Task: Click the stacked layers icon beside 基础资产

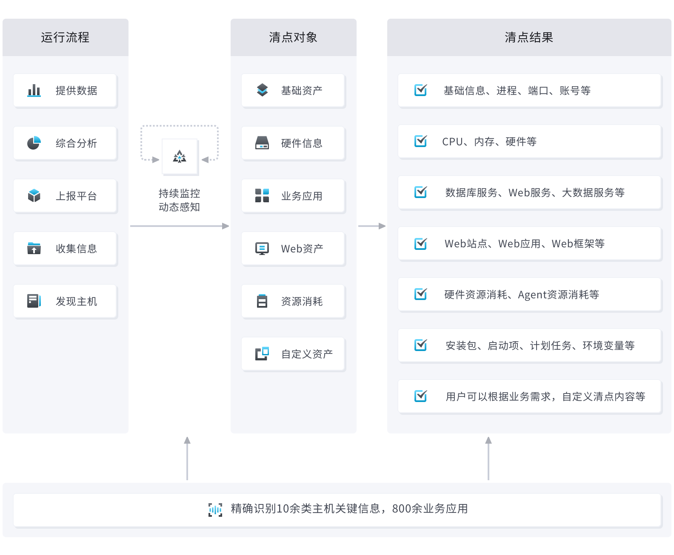Action: pyautogui.click(x=263, y=90)
